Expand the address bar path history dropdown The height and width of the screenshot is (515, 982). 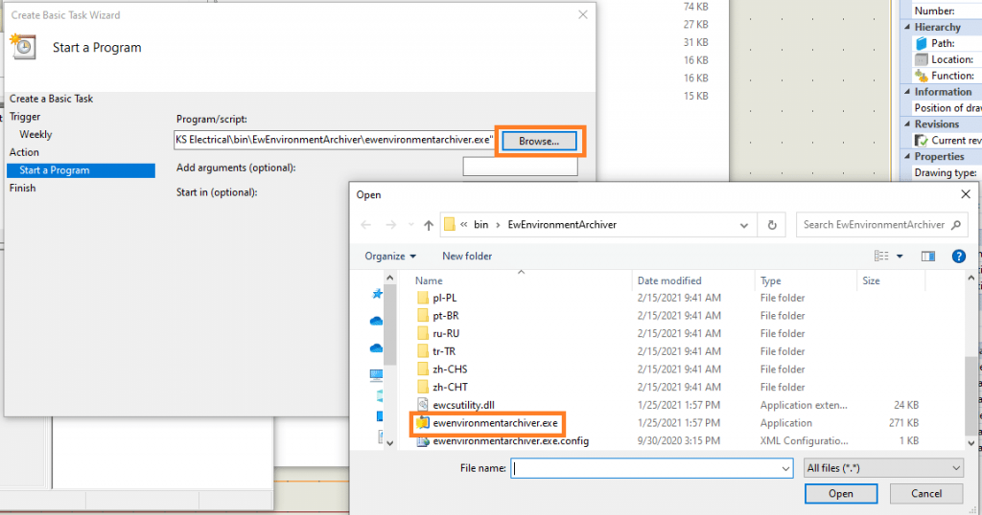[742, 225]
